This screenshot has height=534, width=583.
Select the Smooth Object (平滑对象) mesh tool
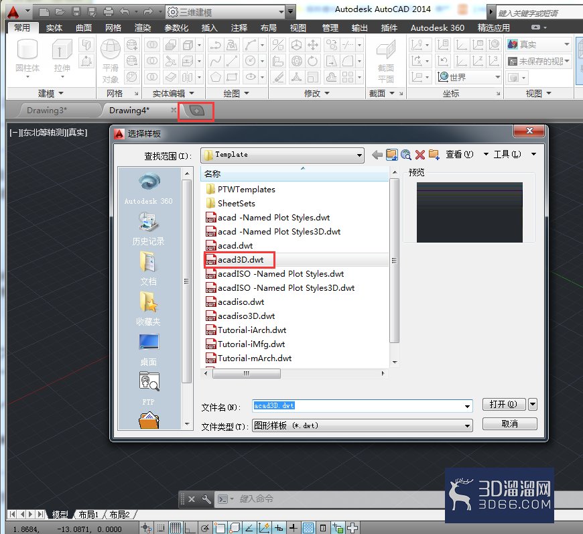point(111,62)
